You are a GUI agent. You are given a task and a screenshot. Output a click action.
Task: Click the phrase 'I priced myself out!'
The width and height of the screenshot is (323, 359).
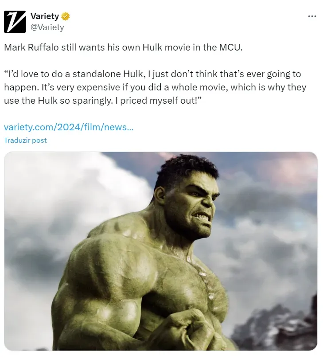coord(158,101)
